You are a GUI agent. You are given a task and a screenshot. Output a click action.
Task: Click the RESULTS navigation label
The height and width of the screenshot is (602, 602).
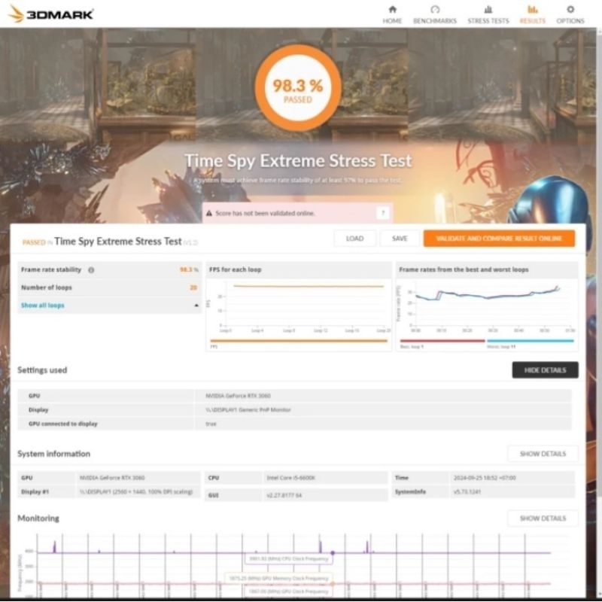coord(532,21)
